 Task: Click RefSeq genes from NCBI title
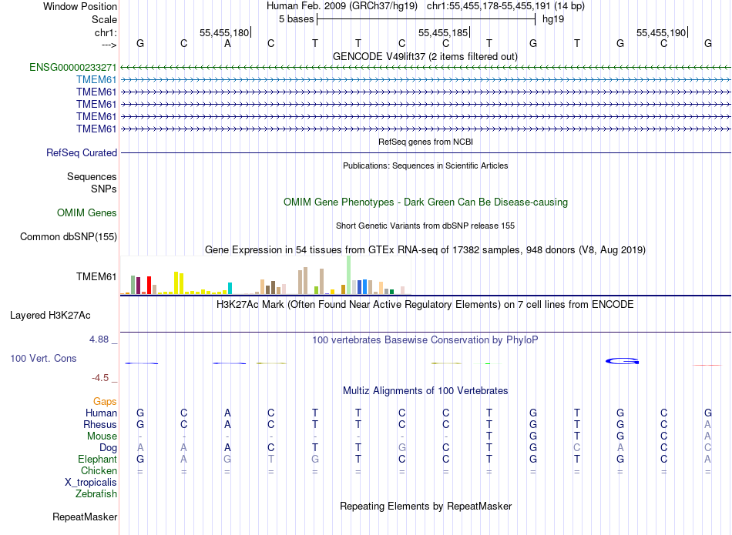point(425,142)
